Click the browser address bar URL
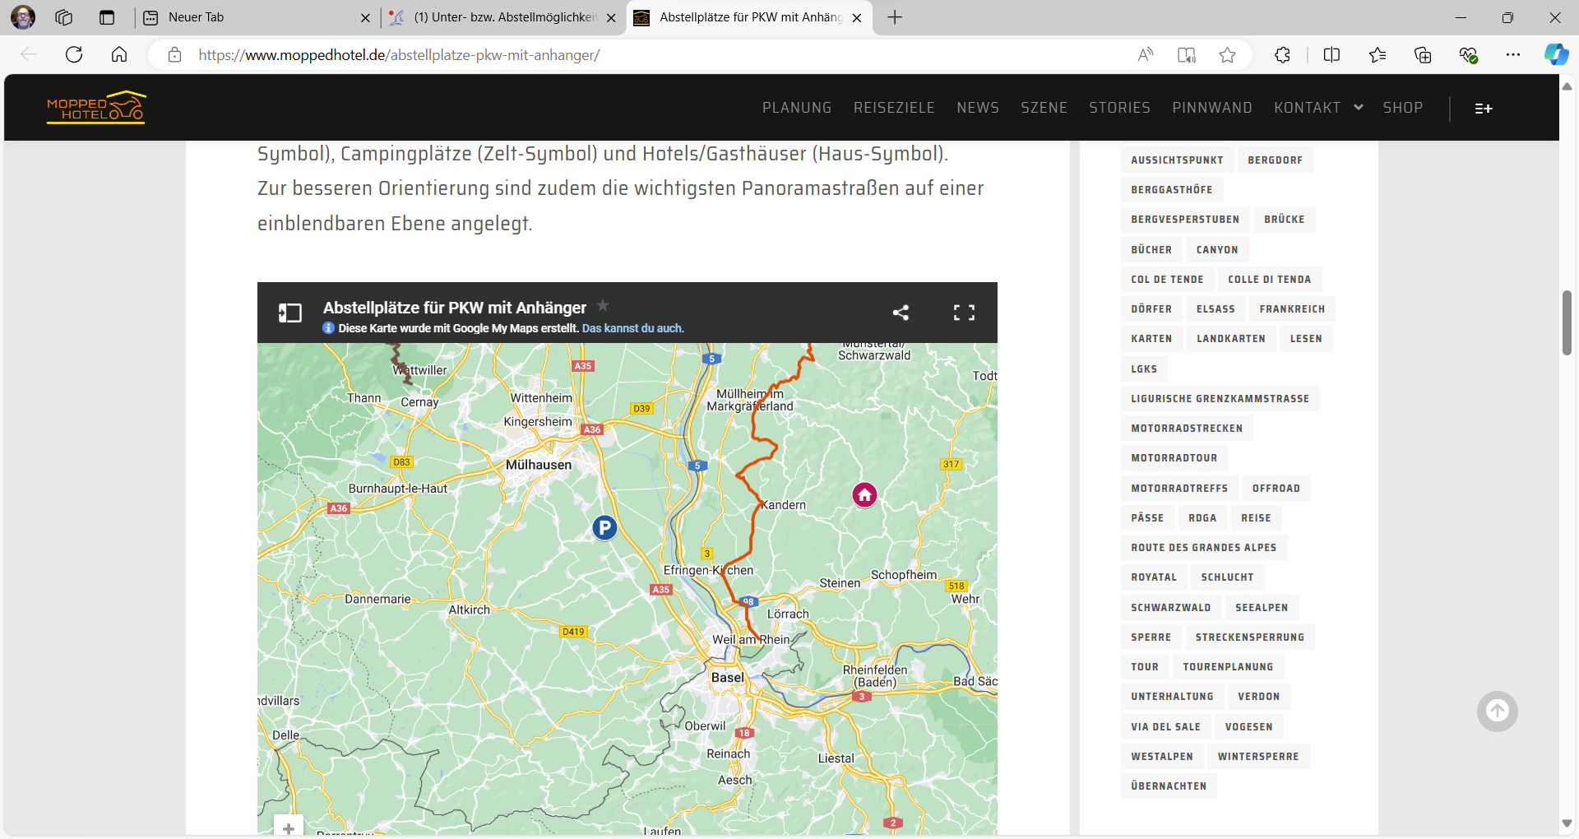The height and width of the screenshot is (839, 1579). [399, 55]
